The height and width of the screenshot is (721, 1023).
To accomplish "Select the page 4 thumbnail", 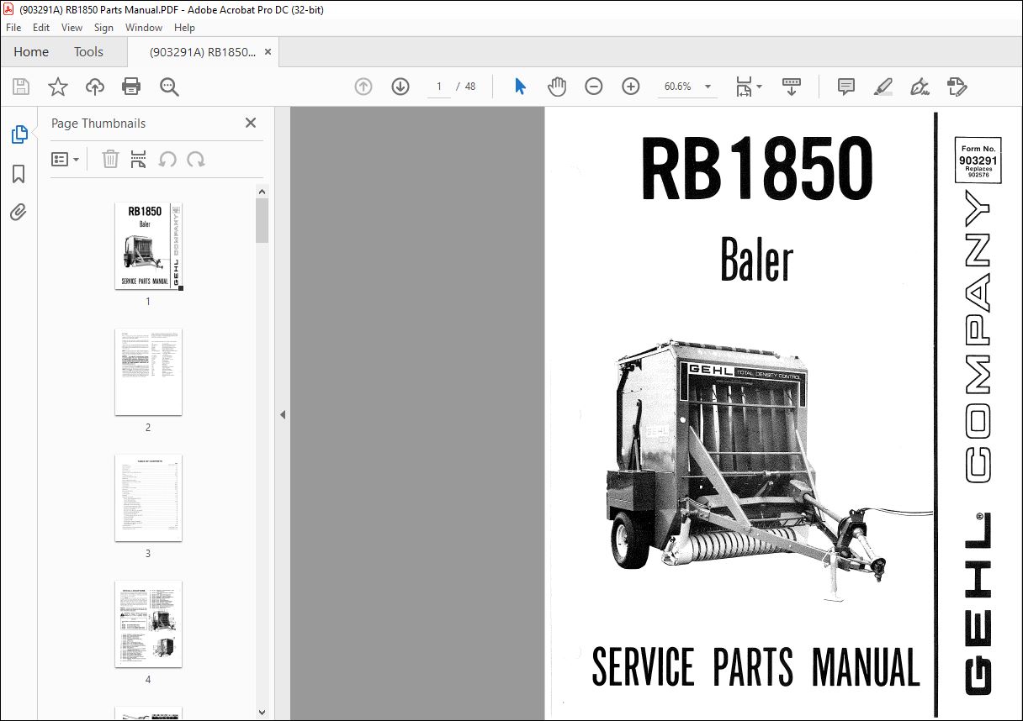I will click(x=148, y=624).
